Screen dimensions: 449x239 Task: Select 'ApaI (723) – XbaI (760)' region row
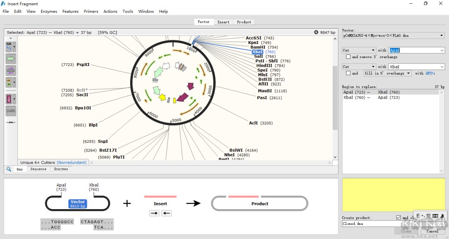(390, 92)
